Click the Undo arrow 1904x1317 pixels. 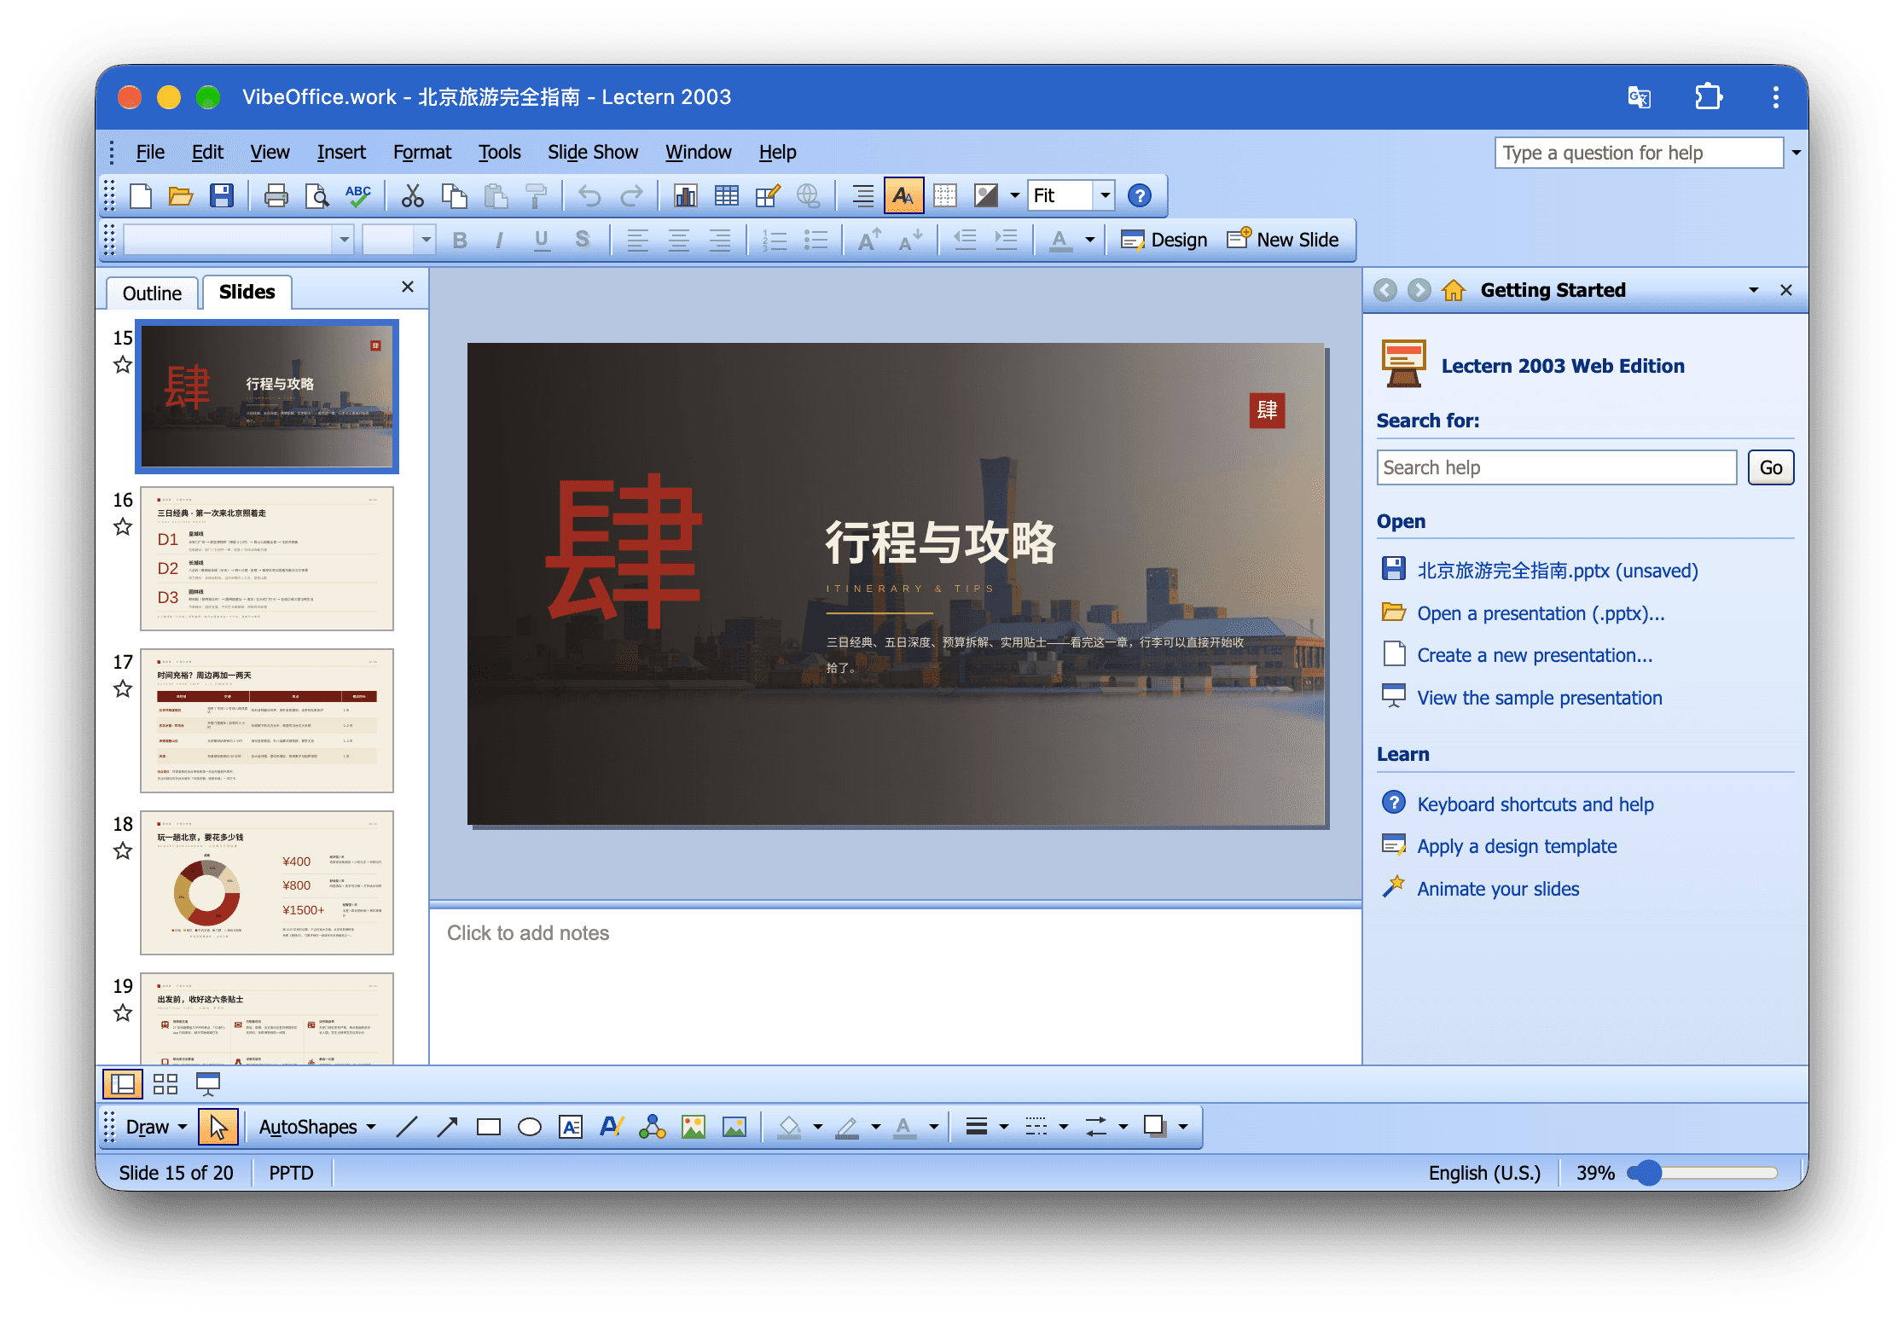click(589, 196)
